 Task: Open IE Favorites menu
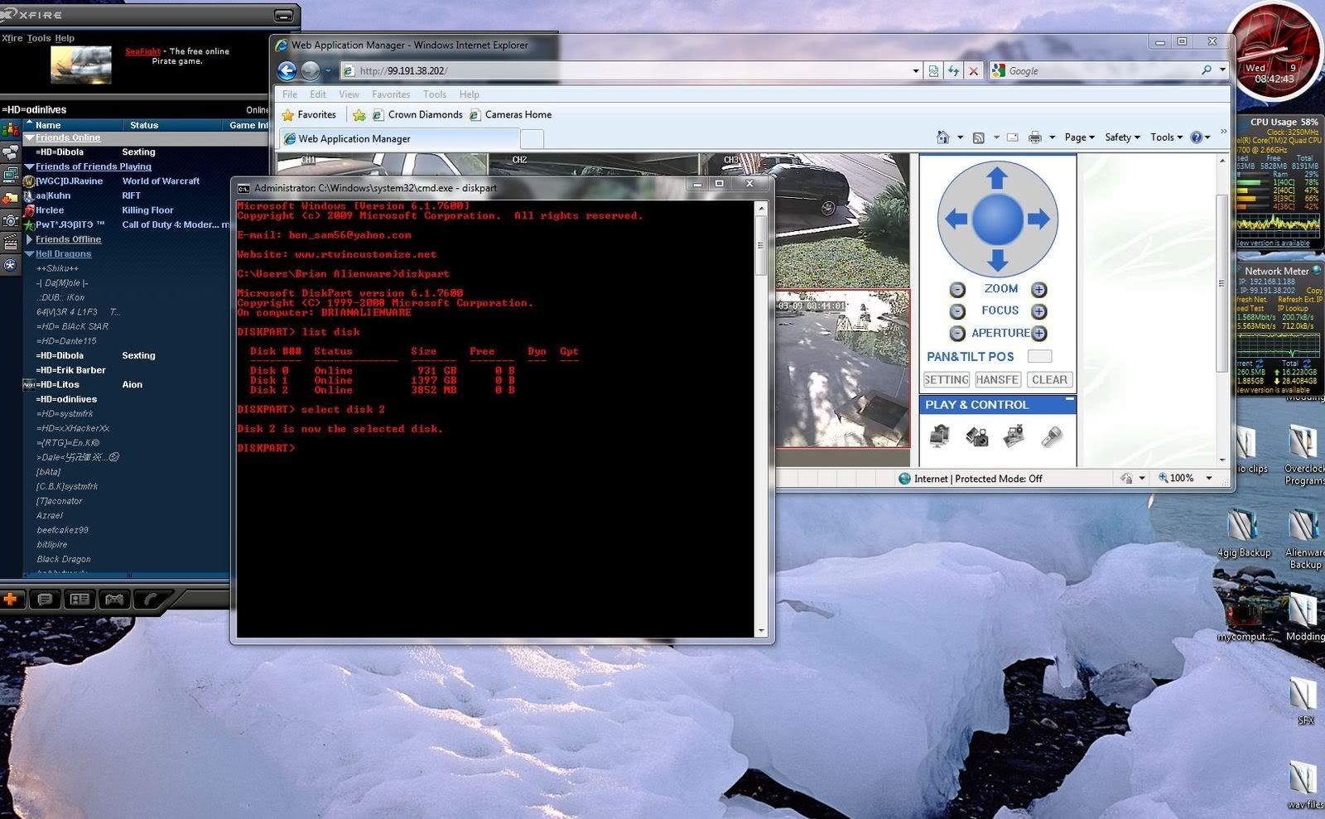tap(391, 94)
